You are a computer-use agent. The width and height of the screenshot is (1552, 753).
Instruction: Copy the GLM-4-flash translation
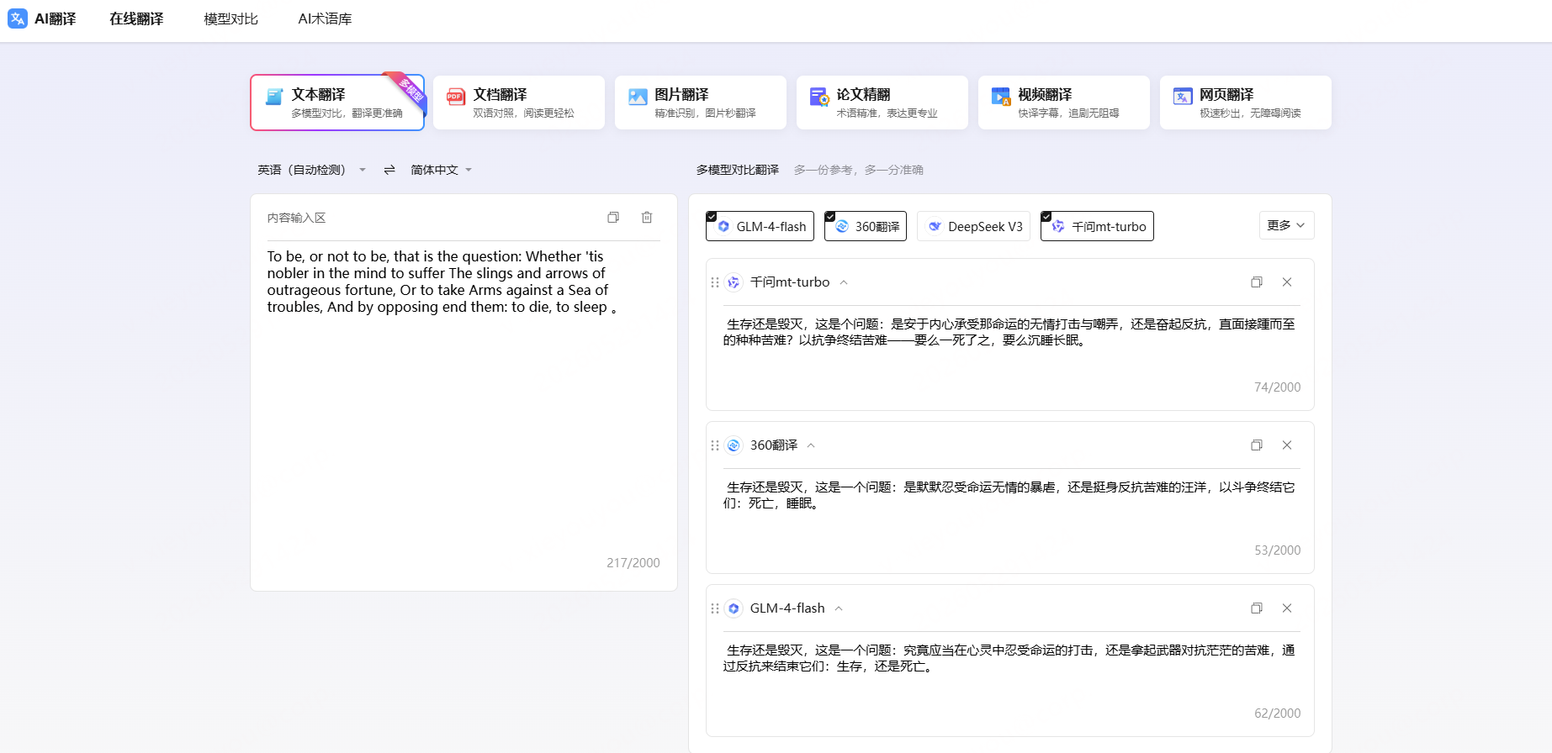pyautogui.click(x=1257, y=608)
